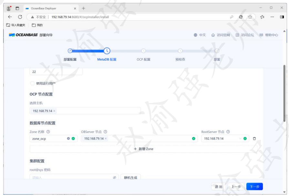Screen dimensions: 289x196
Task: Delete the zone row with the trash icon
Action: [x=254, y=138]
